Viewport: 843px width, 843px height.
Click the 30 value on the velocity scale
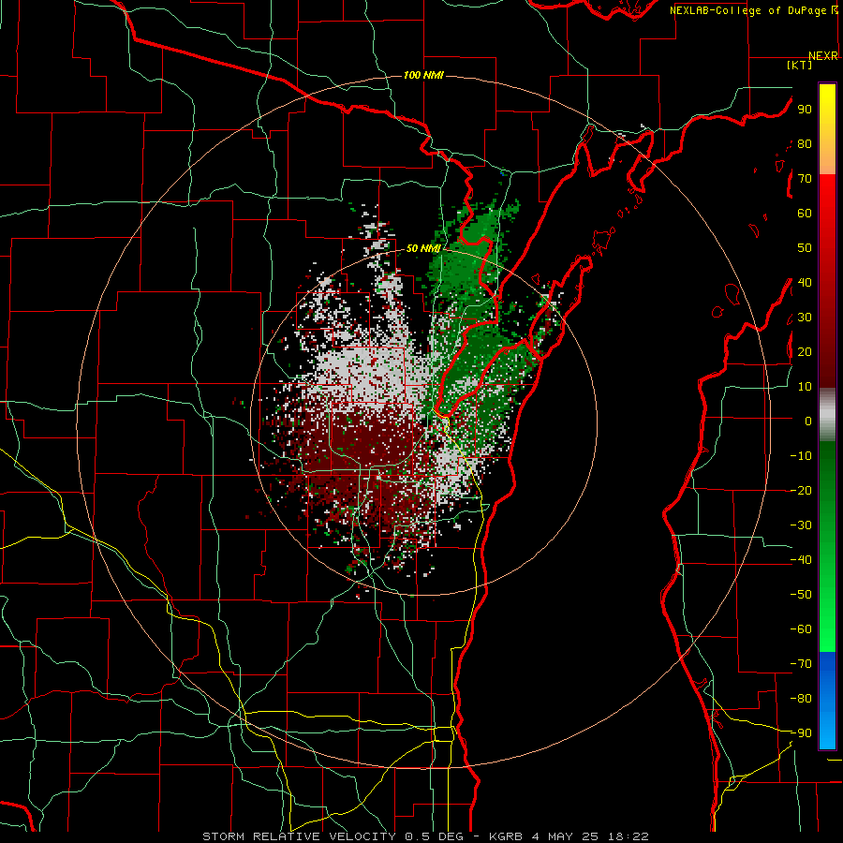[805, 318]
